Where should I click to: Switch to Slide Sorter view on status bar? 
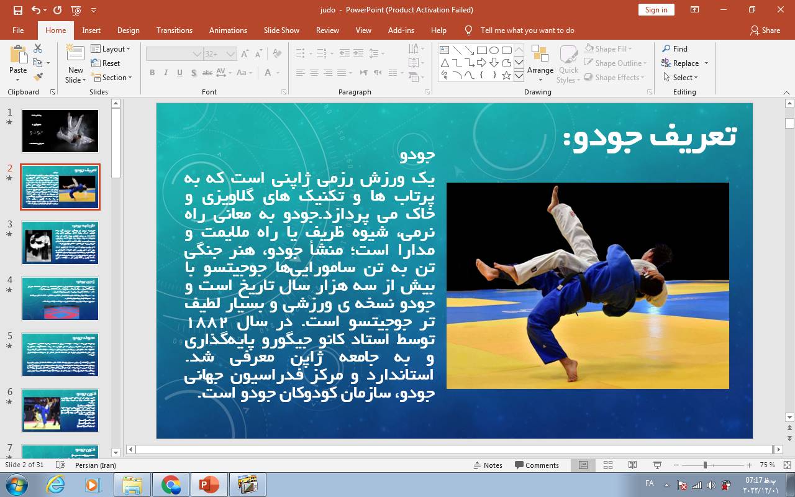click(607, 465)
